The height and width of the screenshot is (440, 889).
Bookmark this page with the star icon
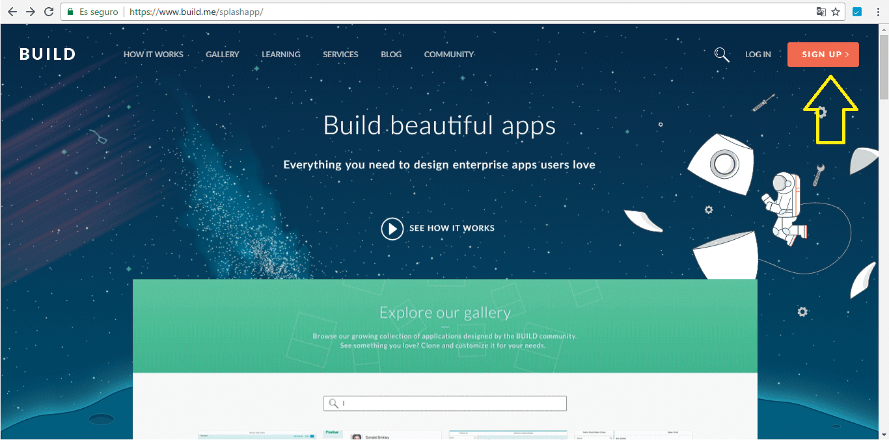[836, 12]
